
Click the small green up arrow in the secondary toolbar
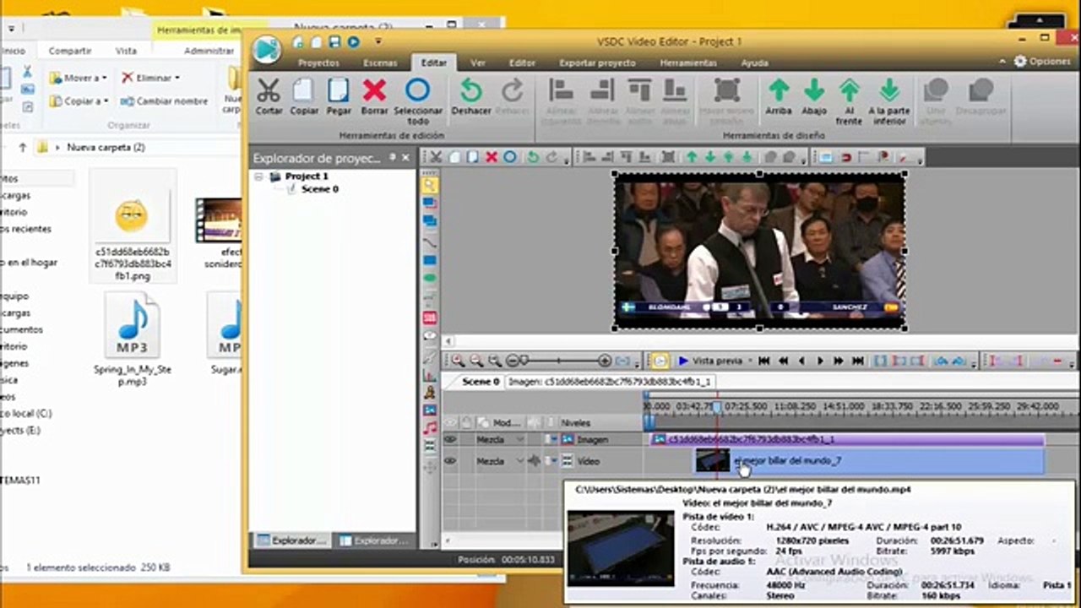tap(692, 157)
